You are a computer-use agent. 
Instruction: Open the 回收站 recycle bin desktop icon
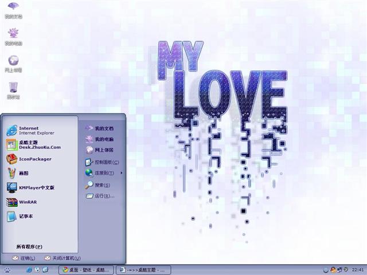click(13, 91)
